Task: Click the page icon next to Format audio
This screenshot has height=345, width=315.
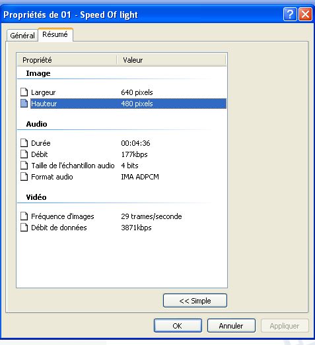Action: click(24, 177)
